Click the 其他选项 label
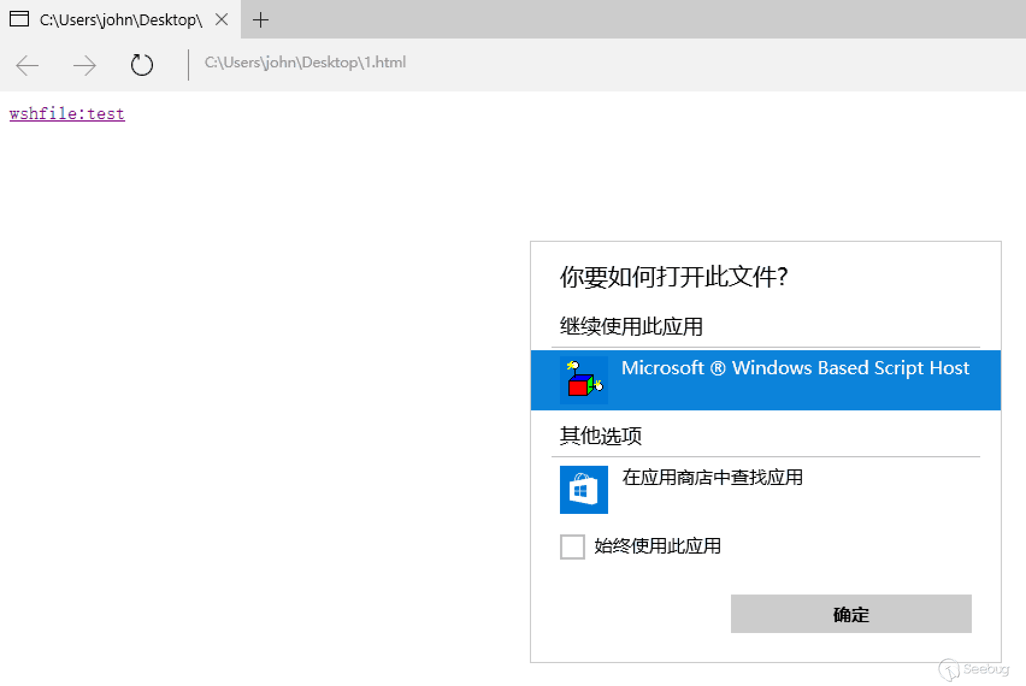This screenshot has height=686, width=1026. 601,435
